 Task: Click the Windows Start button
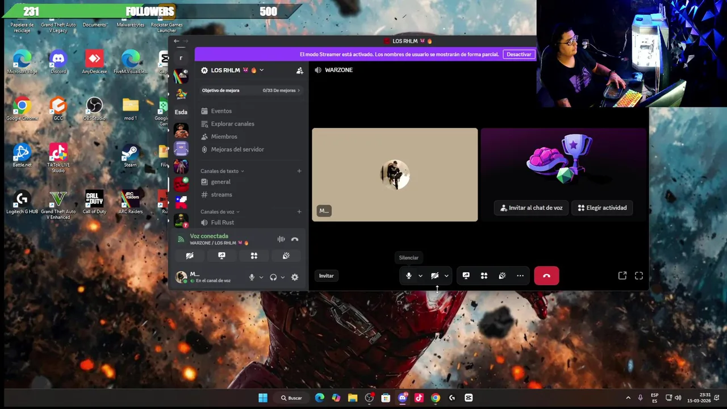(263, 398)
